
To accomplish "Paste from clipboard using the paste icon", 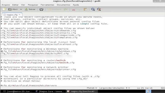I will click(85, 9).
